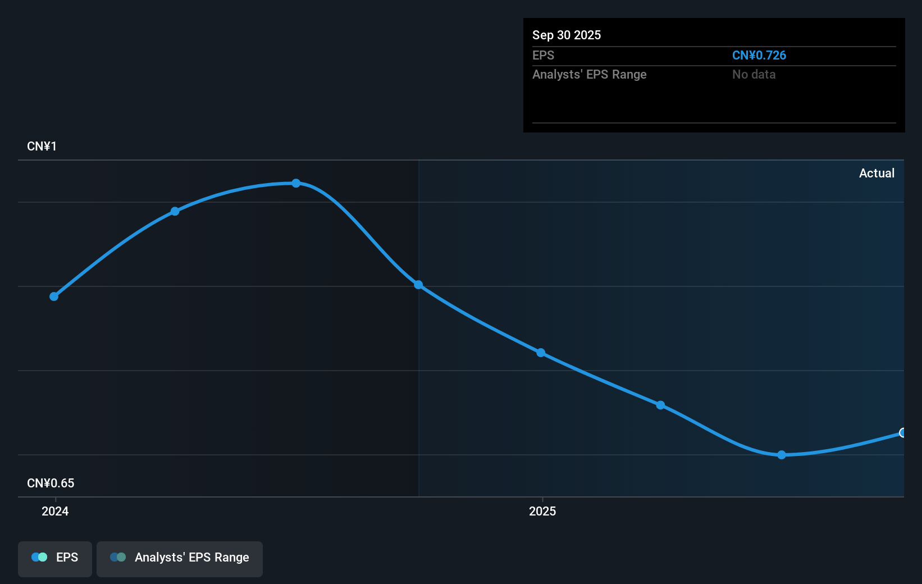
Task: Click the 'Analysts' EPS Range' tooltip row label
Action: tap(590, 74)
